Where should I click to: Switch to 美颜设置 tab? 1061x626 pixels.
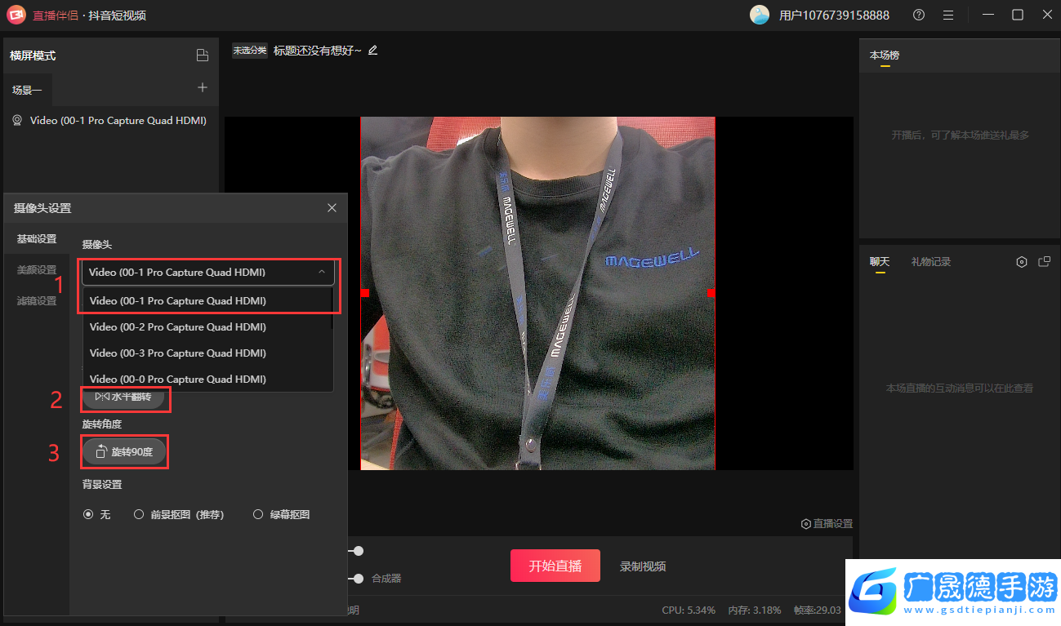(37, 269)
